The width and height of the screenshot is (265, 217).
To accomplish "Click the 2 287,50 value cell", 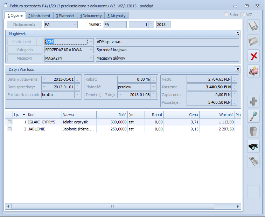I will pyautogui.click(x=217, y=129).
